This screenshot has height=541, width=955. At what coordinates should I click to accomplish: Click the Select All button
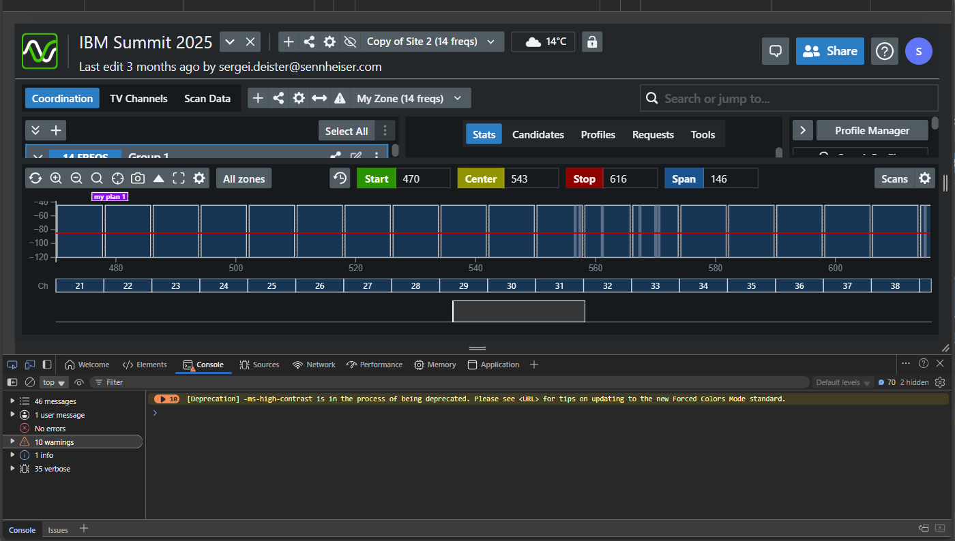point(347,131)
